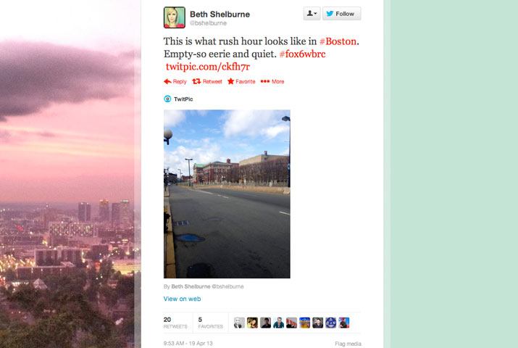Image resolution: width=518 pixels, height=348 pixels.
Task: Click Beth Shelburne's profile avatar
Action: click(x=175, y=17)
